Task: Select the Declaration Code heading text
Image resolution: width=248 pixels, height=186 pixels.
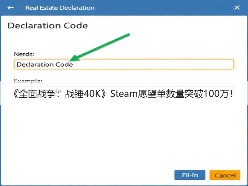Action: [x=48, y=26]
